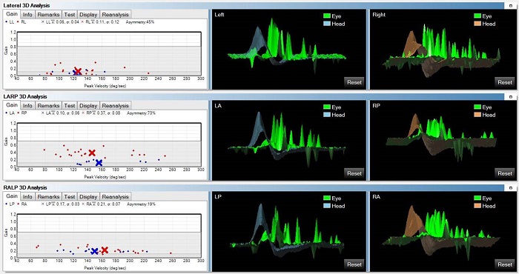Screen dimensions: 519x274
Task: Click the RP 3D waveform plot
Action: tap(443, 141)
